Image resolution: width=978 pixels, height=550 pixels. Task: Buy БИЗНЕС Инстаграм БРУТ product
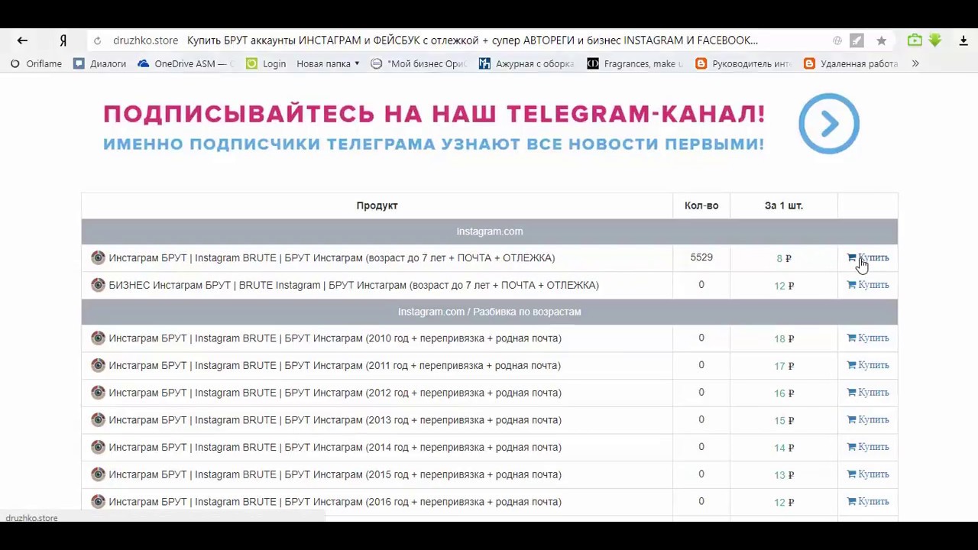coord(868,285)
